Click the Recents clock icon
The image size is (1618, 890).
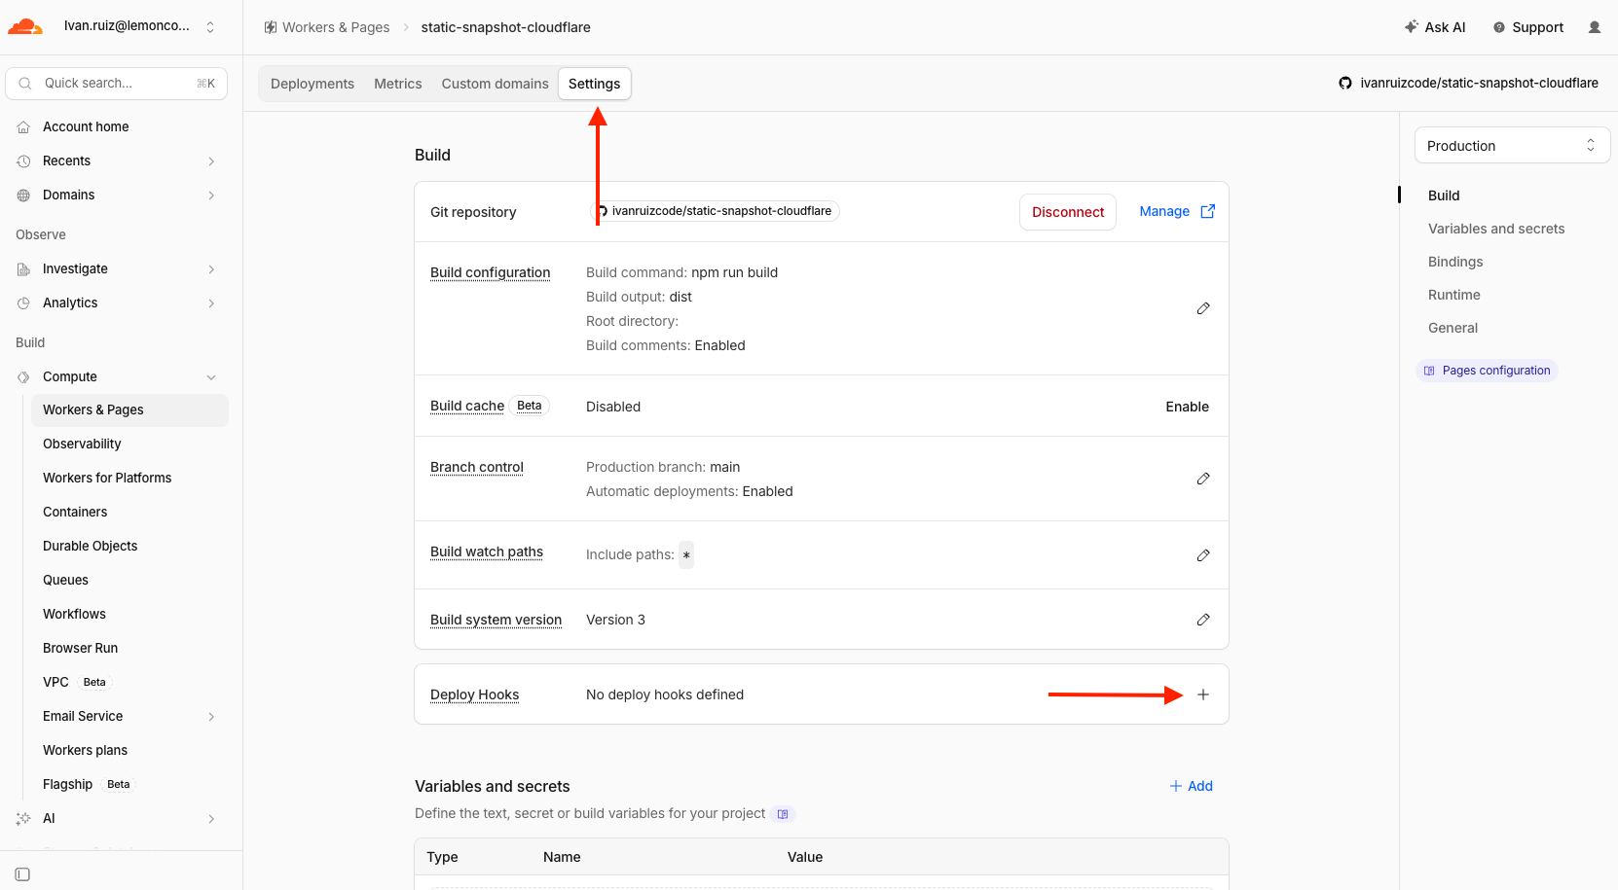(23, 160)
